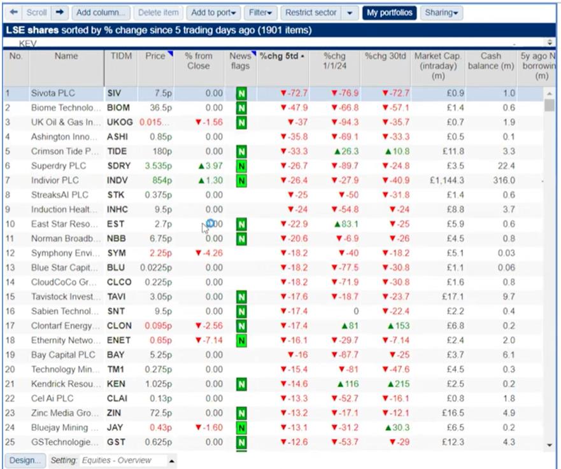The width and height of the screenshot is (561, 469).
Task: Select the Sivota PLC name cell
Action: (53, 94)
